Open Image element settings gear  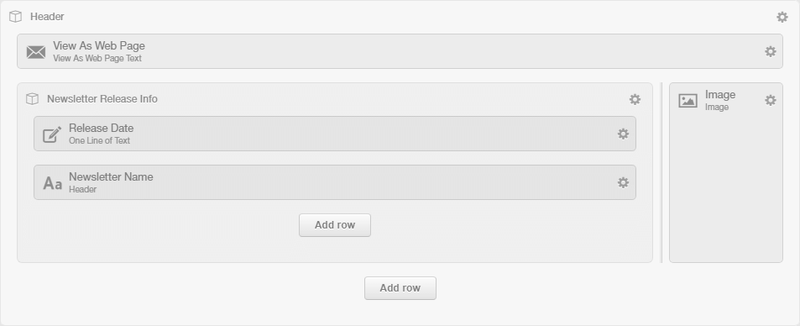coord(771,100)
